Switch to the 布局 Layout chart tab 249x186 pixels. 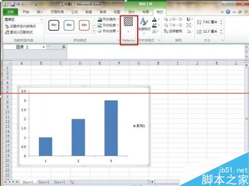[146, 12]
